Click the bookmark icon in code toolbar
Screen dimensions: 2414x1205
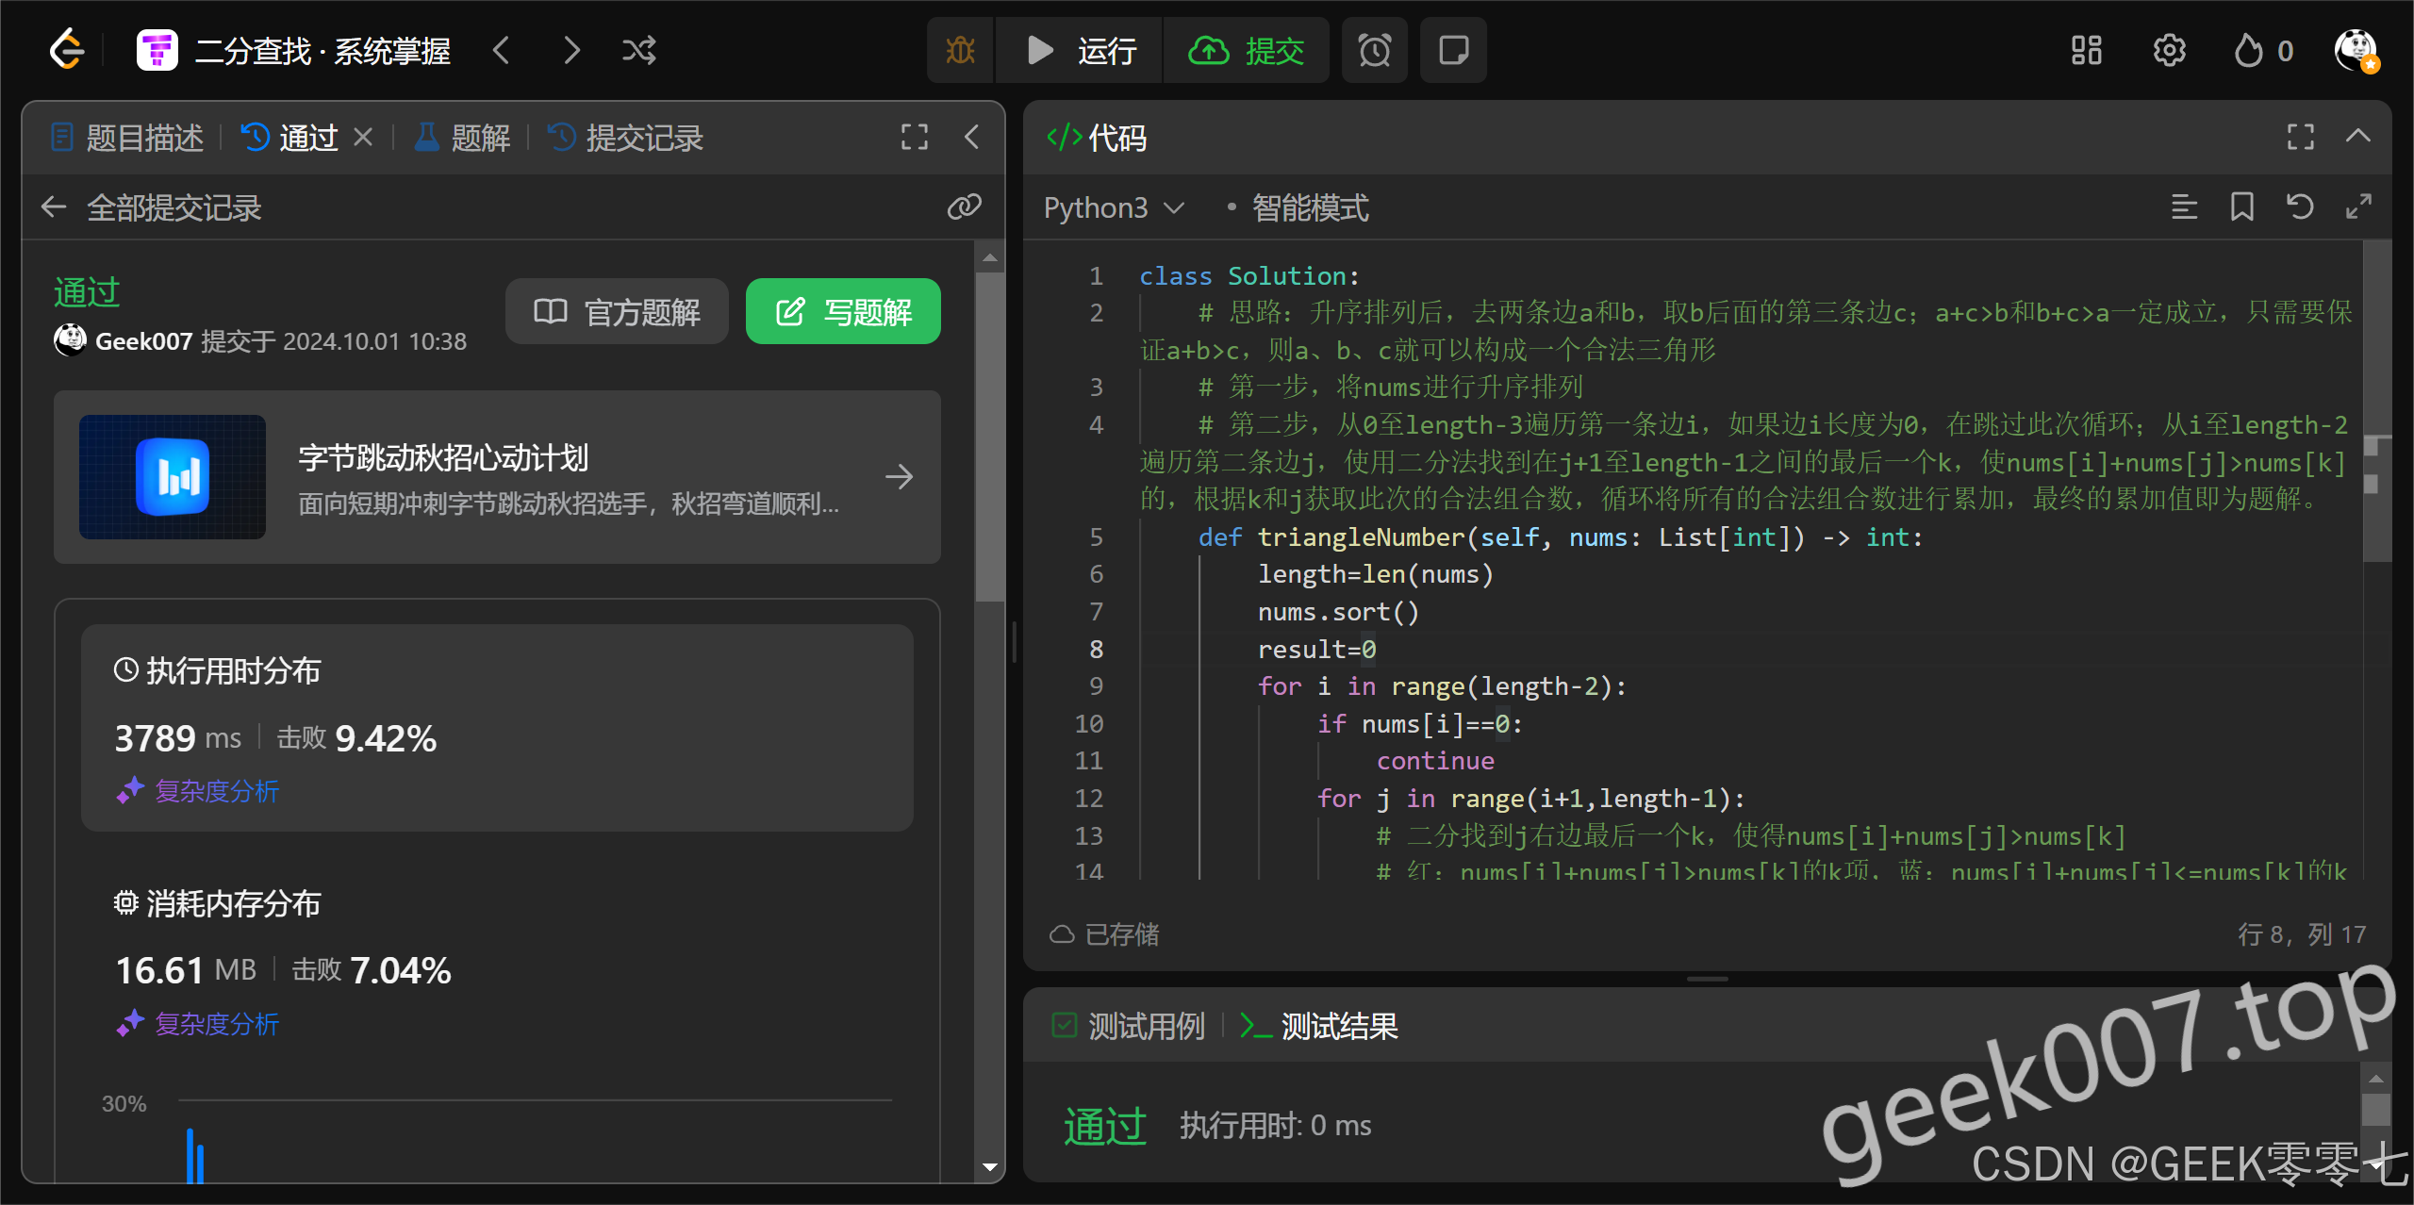(x=2241, y=206)
